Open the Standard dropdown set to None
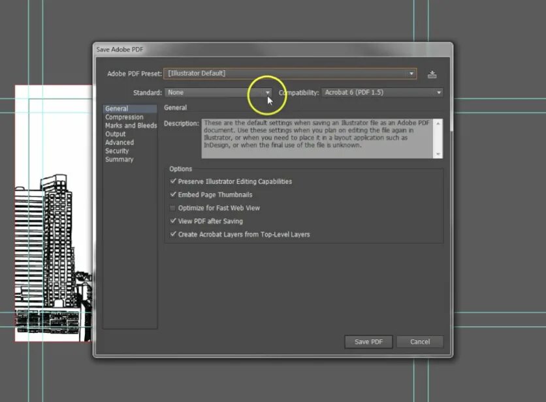 point(218,93)
